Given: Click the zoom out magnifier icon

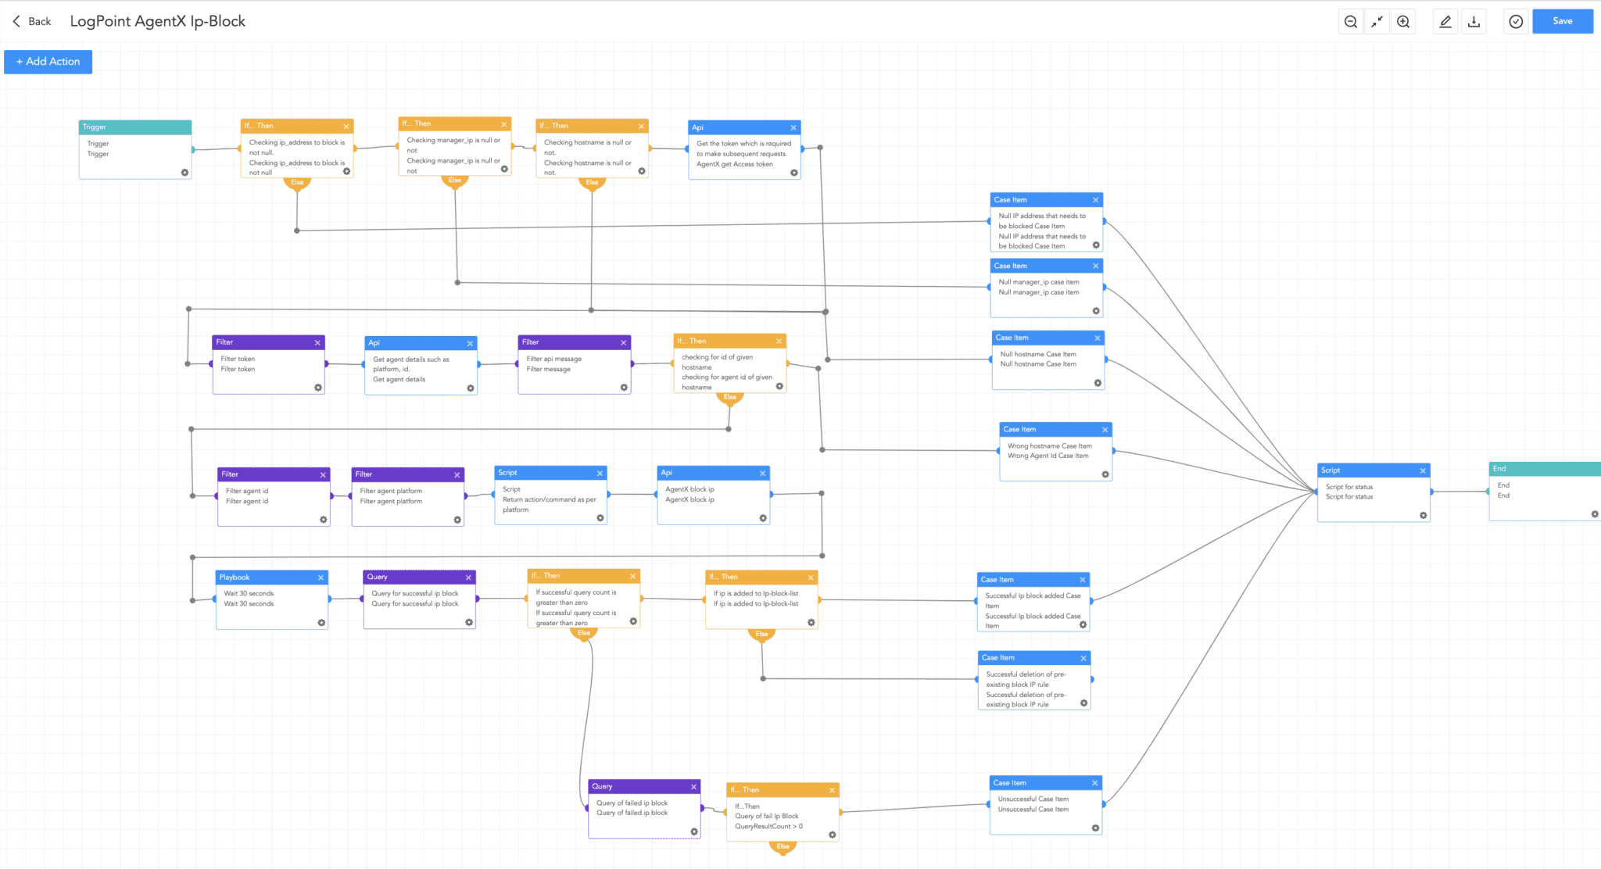Looking at the screenshot, I should pos(1350,22).
